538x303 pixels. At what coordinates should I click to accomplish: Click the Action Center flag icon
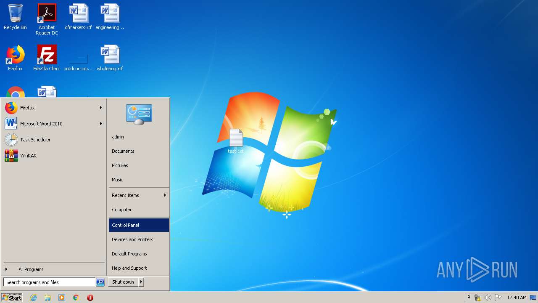[498, 298]
